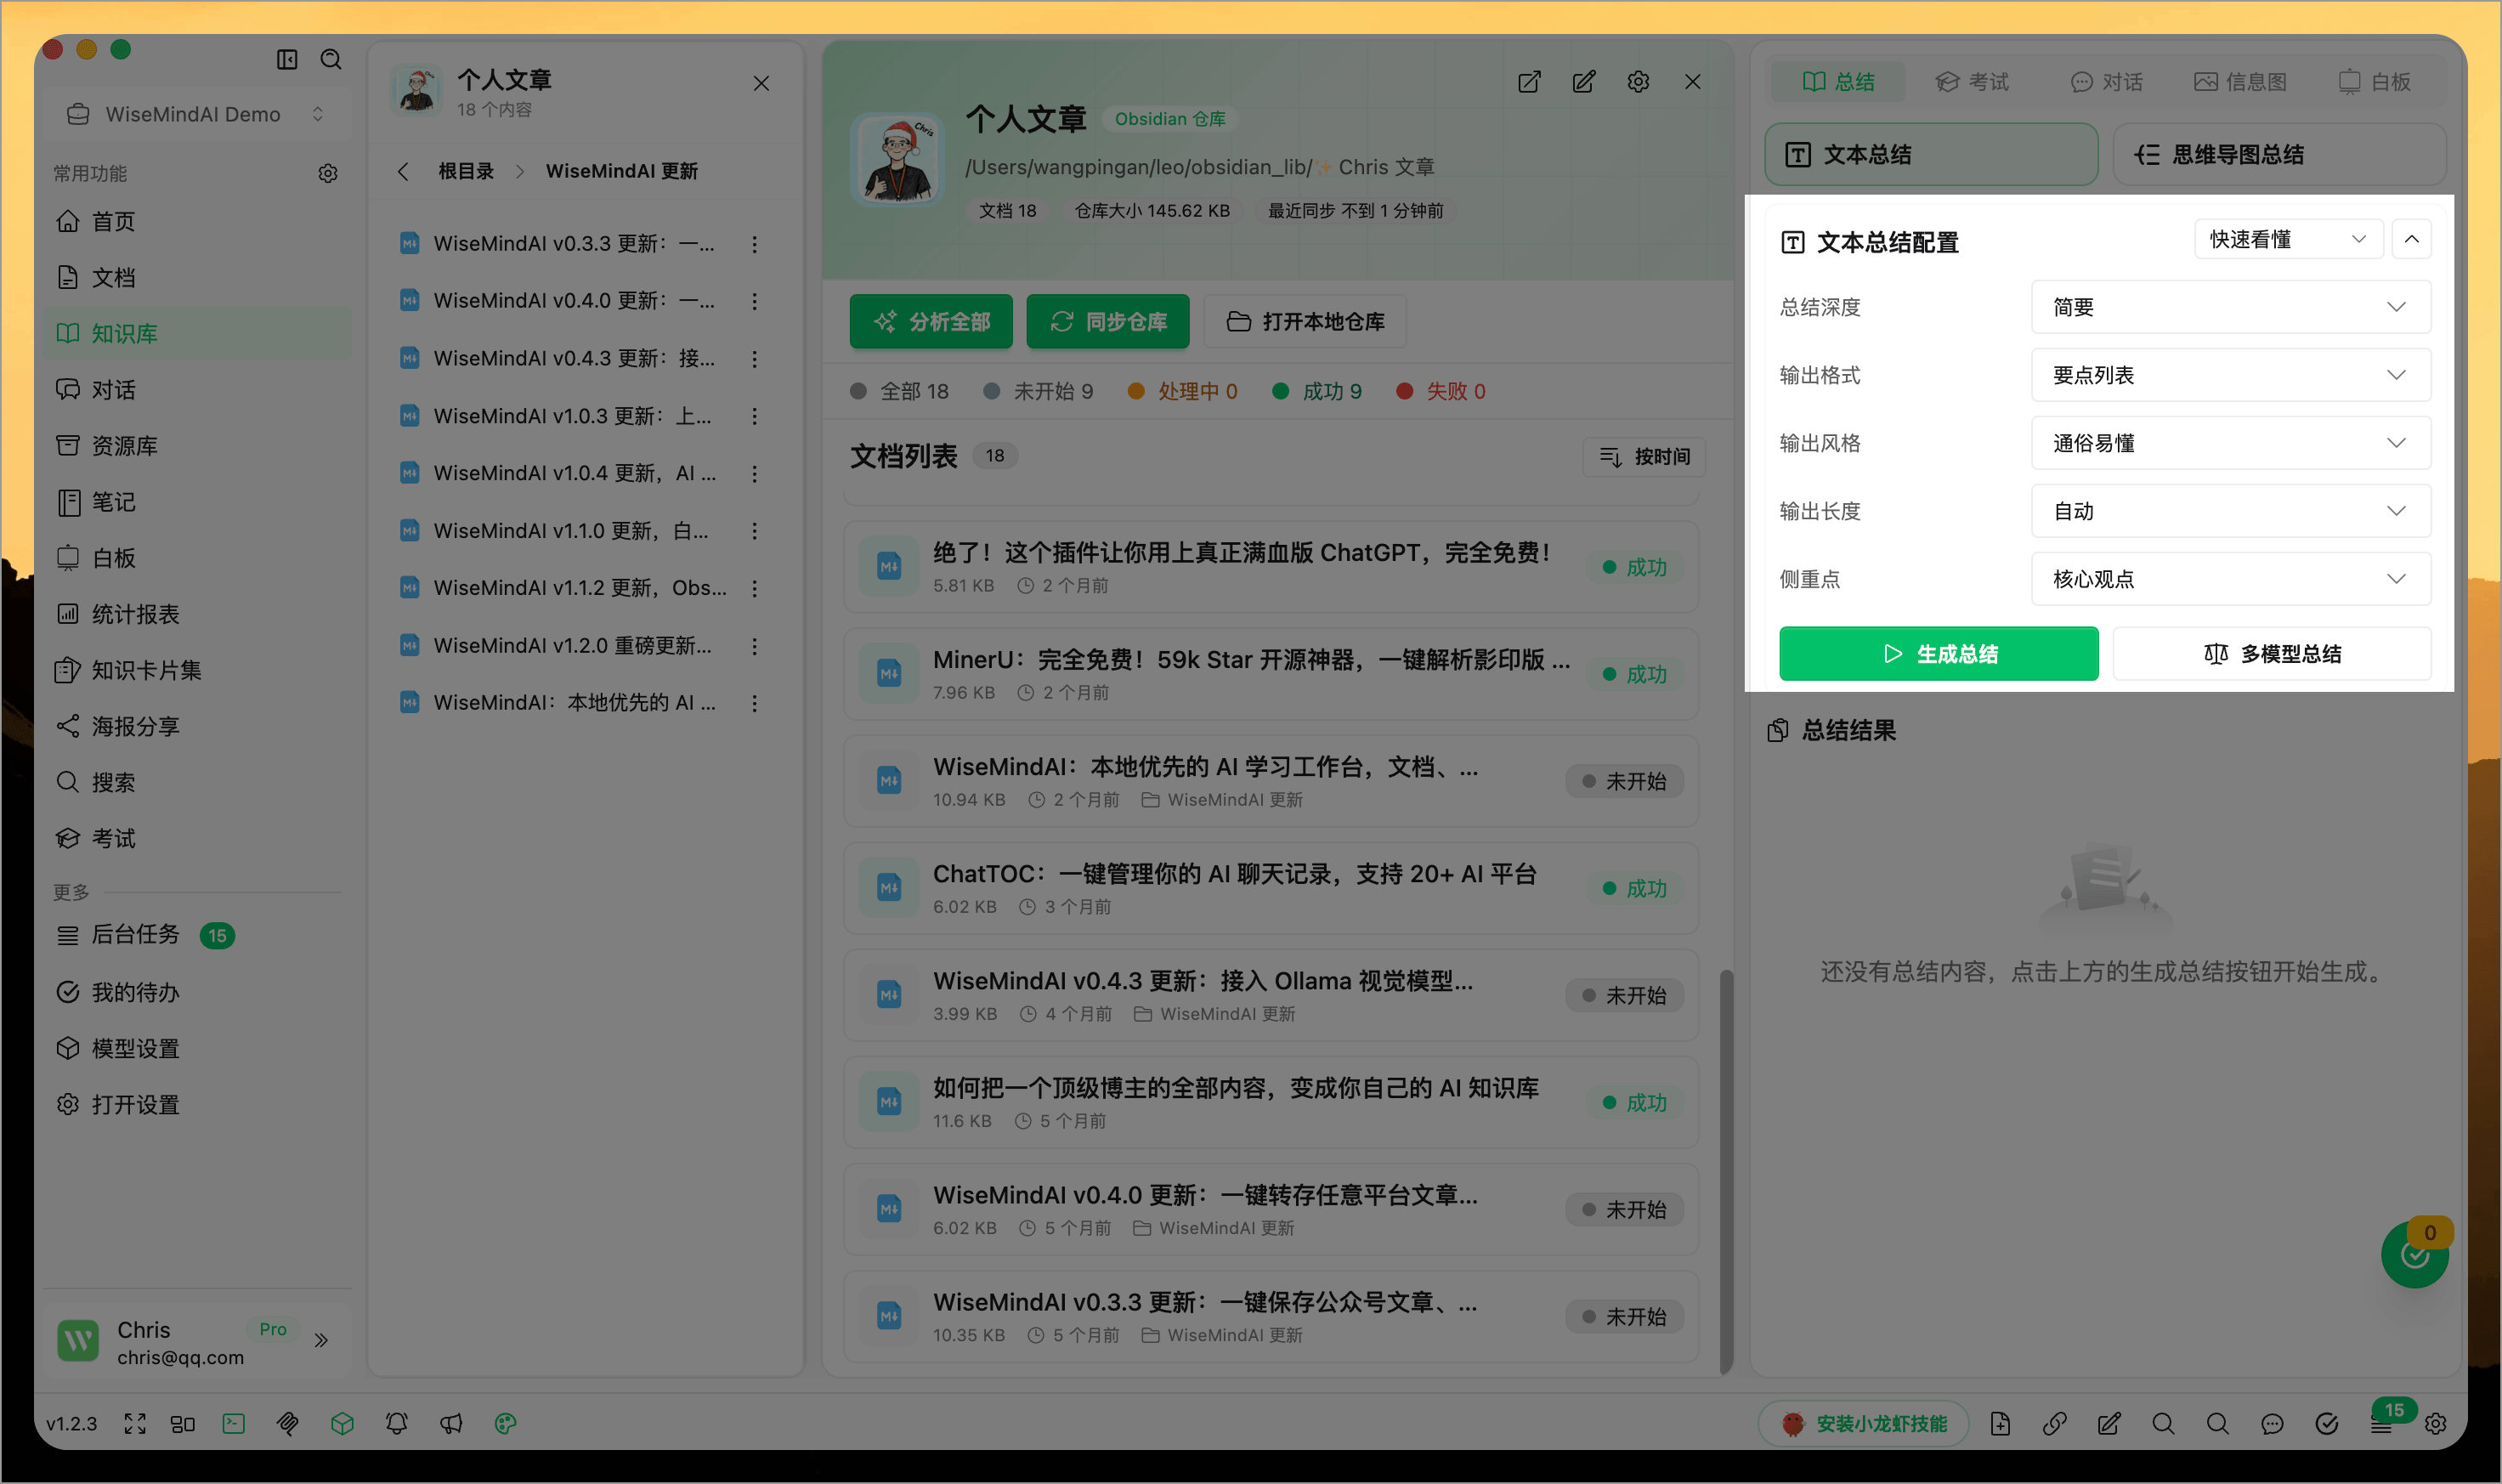Viewport: 2502px width, 1484px height.
Task: Collapse the left sidebar panel icon
Action: [x=287, y=60]
